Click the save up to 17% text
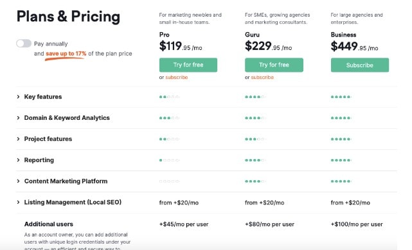This screenshot has width=412, height=250. pyautogui.click(x=66, y=54)
